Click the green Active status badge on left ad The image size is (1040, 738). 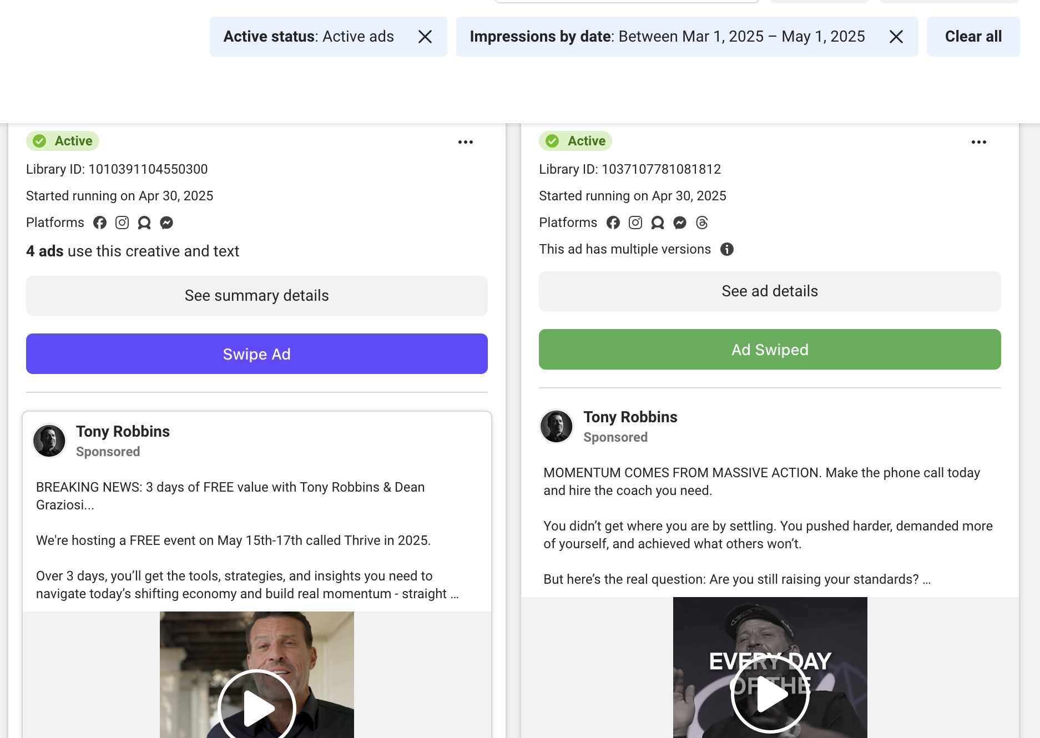[x=63, y=141]
